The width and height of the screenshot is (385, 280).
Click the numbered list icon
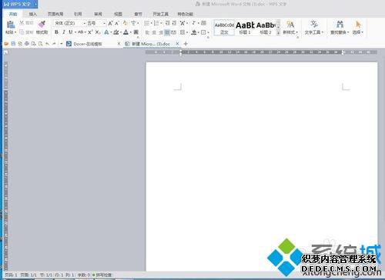pyautogui.click(x=156, y=23)
